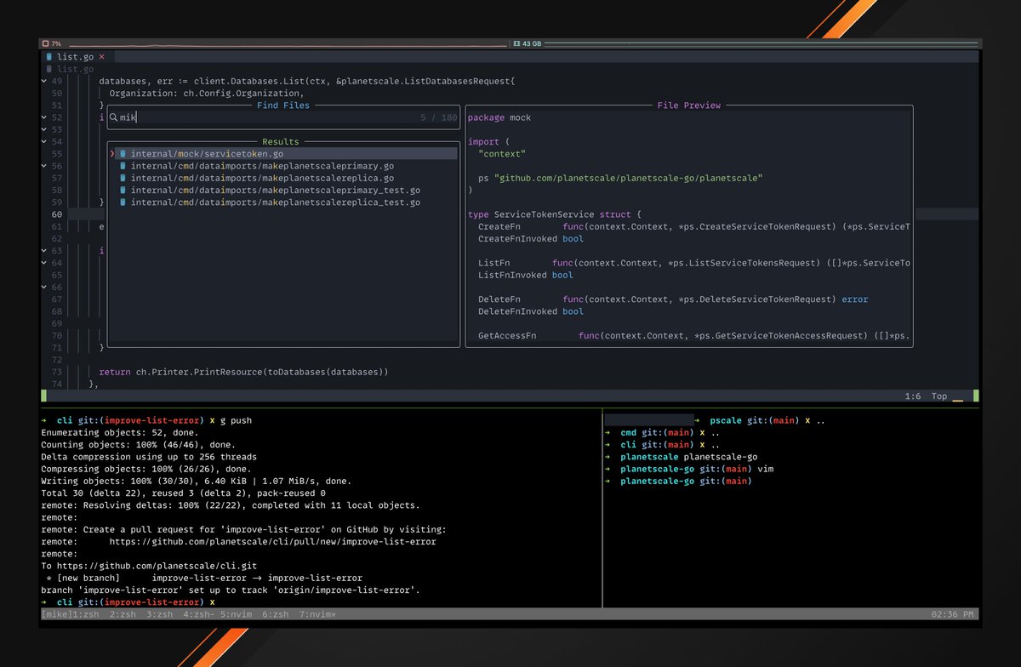Switch to tmux window 5:nvim
Viewport: 1021px width, 667px height.
[237, 614]
